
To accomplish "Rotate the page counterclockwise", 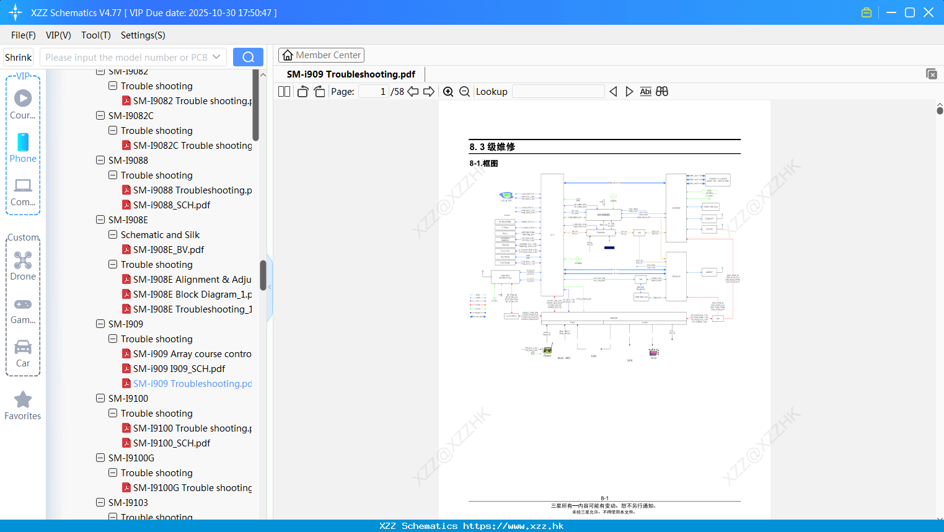I will pyautogui.click(x=302, y=91).
